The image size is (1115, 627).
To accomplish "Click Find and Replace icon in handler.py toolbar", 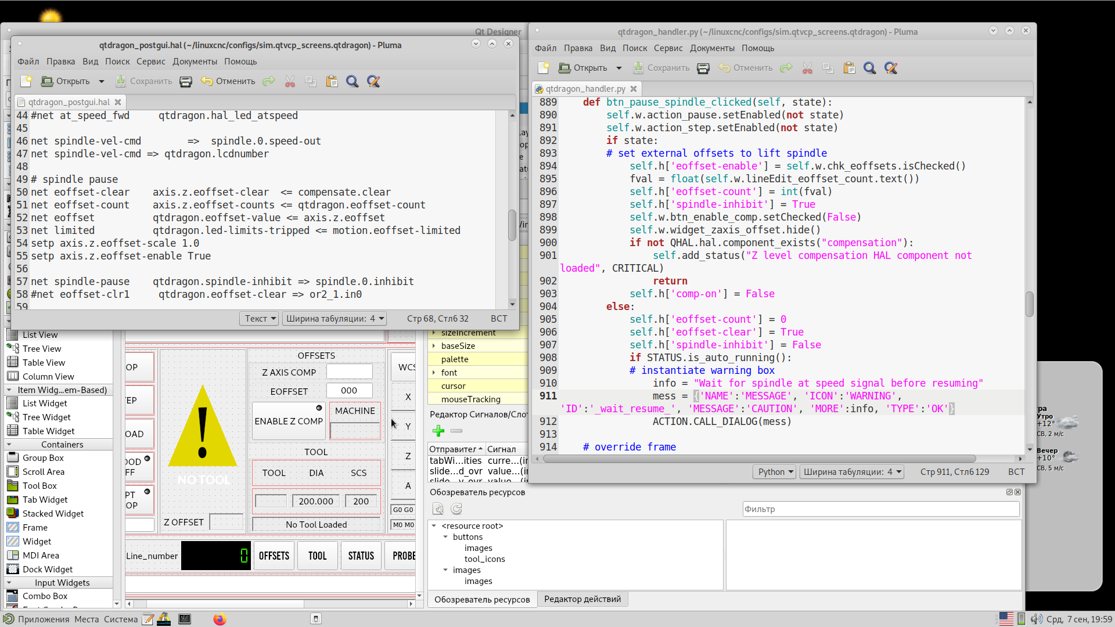I will pyautogui.click(x=891, y=68).
